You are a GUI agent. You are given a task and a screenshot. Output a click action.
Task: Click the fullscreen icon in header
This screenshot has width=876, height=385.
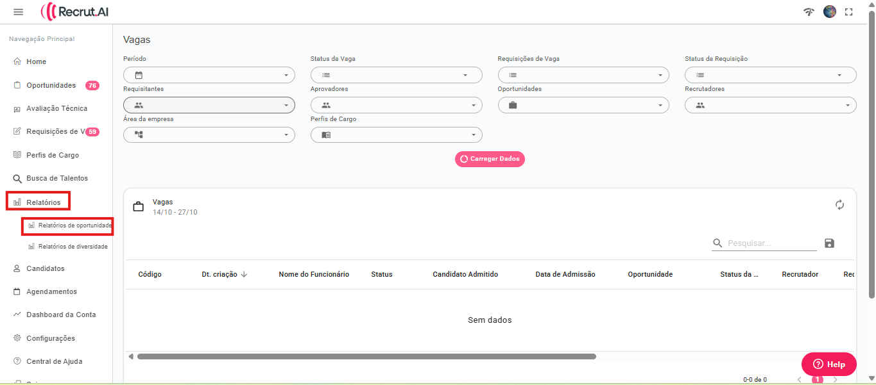(849, 12)
